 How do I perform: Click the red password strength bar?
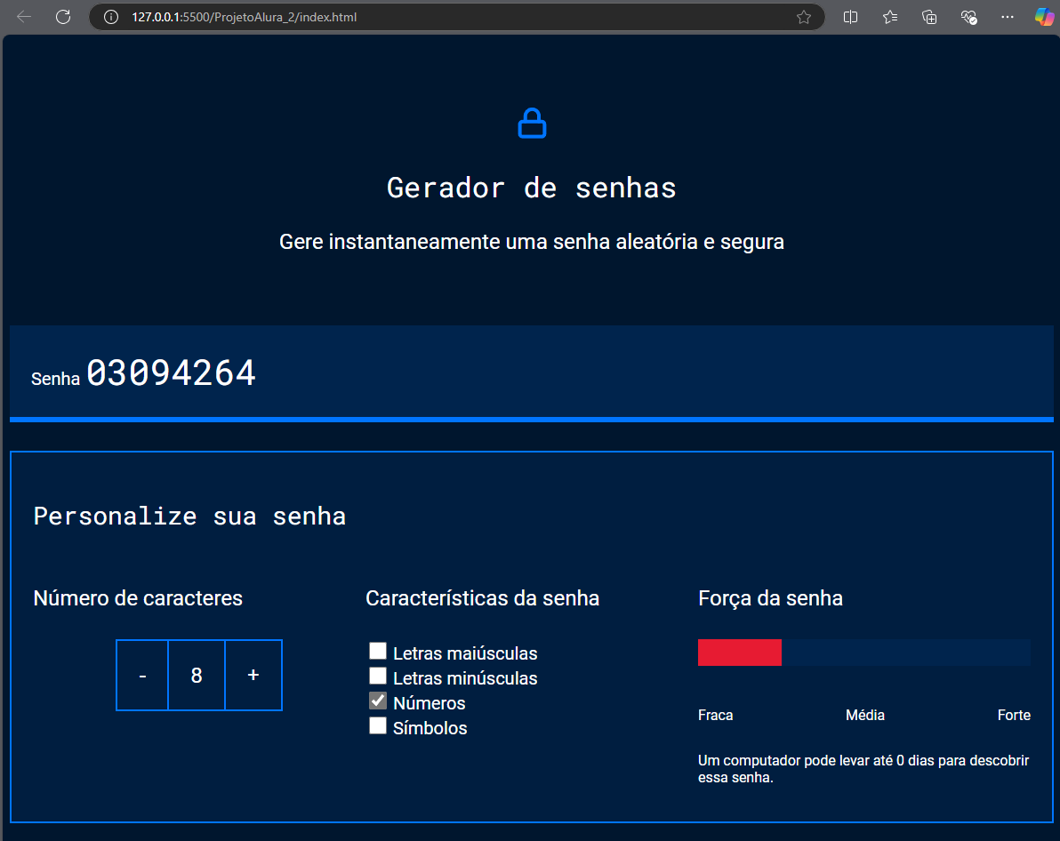pyautogui.click(x=740, y=653)
